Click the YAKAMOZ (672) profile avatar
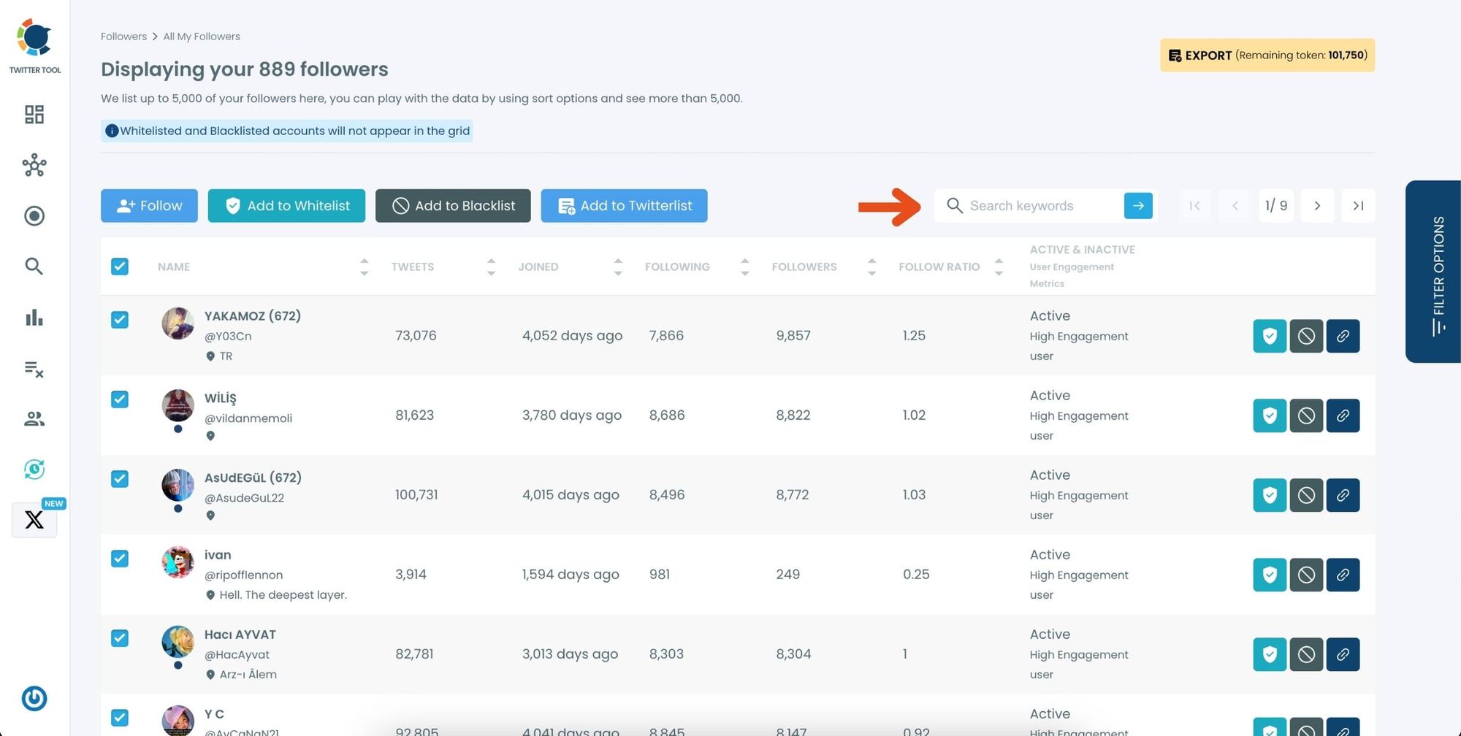The height and width of the screenshot is (736, 1461). point(178,323)
